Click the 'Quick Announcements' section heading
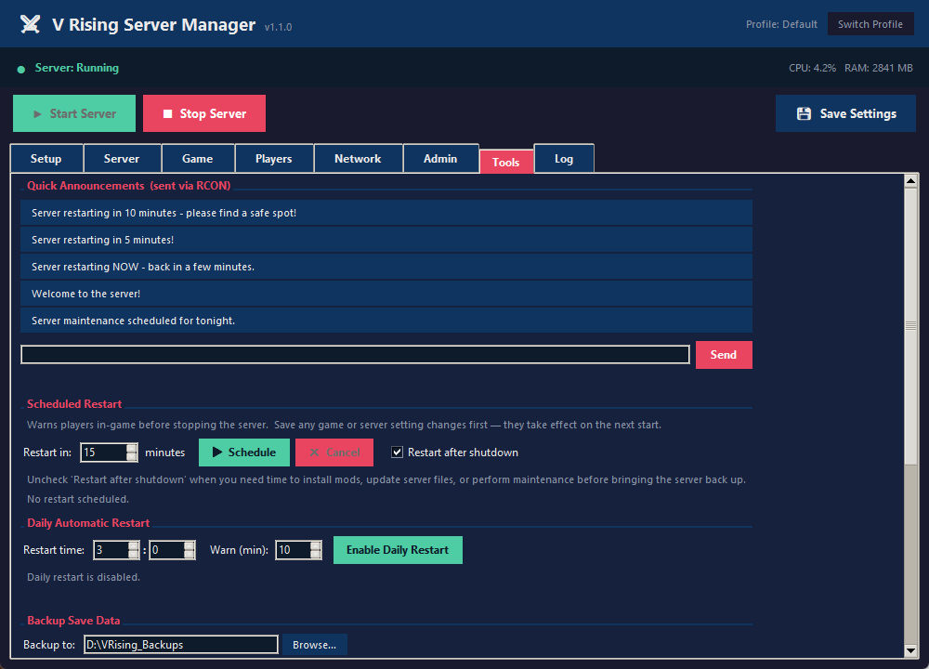Screen dimensions: 929x669 coord(128,186)
